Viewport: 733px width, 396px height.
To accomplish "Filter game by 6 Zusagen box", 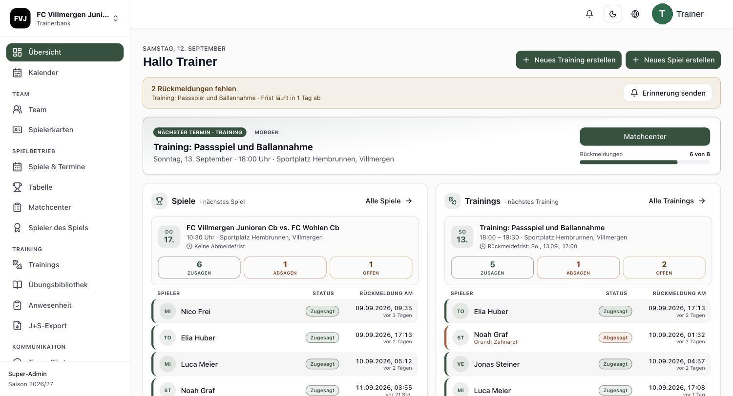I will click(199, 268).
